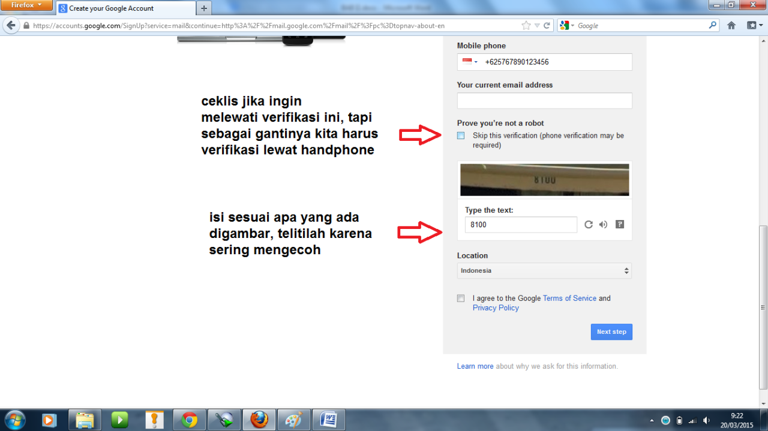Open a new tab with the plus button

[204, 8]
